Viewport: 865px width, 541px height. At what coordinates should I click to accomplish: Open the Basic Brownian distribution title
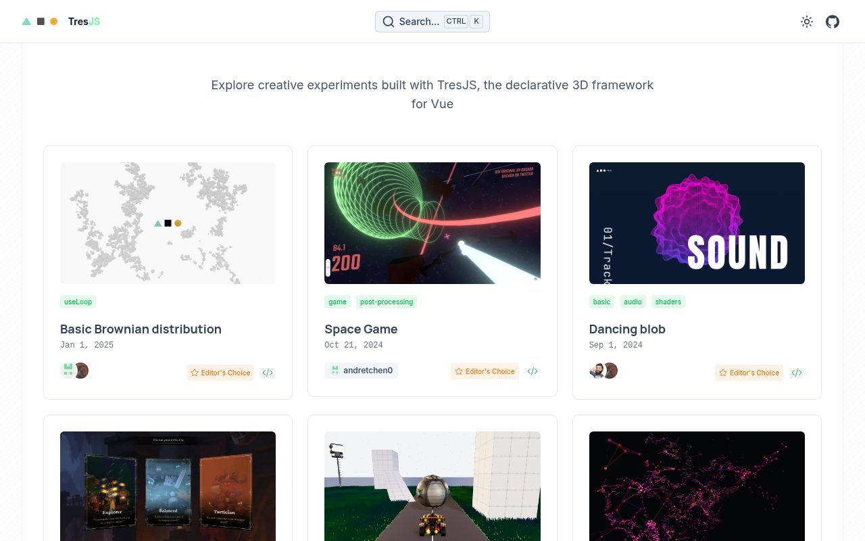(x=141, y=329)
